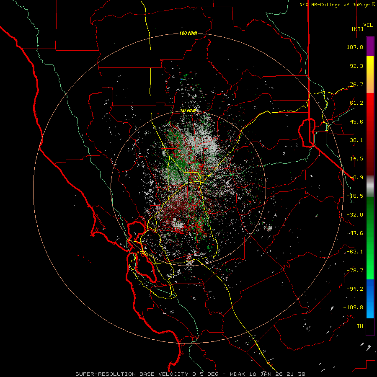Click the 100 NMI range ring label
The height and width of the screenshot is (377, 377).
tap(188, 33)
